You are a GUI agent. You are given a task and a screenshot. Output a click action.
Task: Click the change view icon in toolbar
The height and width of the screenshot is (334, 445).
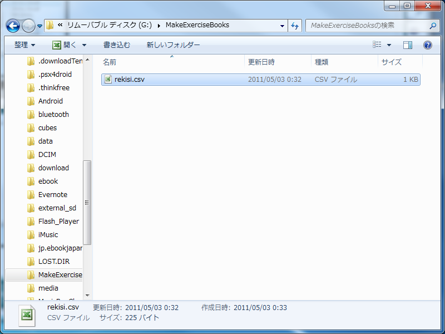click(x=377, y=45)
